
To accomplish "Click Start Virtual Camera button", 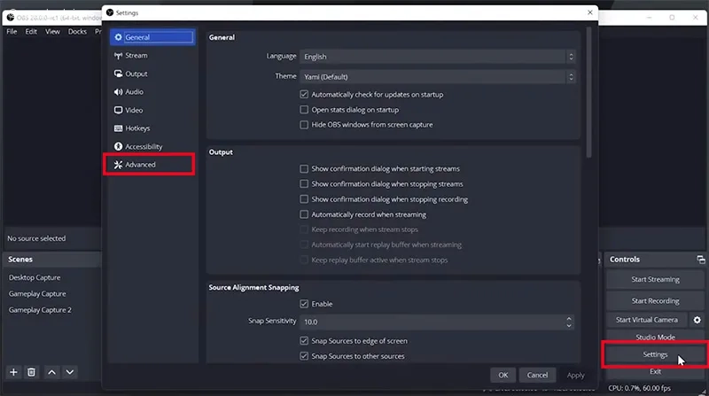I will point(647,320).
